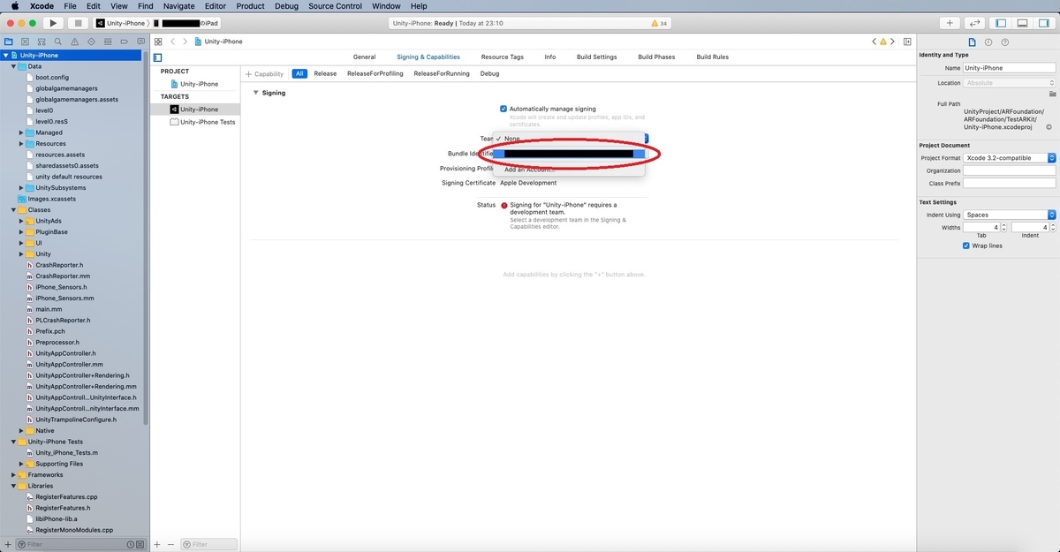Viewport: 1060px width, 552px height.
Task: Click the Name field in inspector
Action: click(x=1010, y=67)
